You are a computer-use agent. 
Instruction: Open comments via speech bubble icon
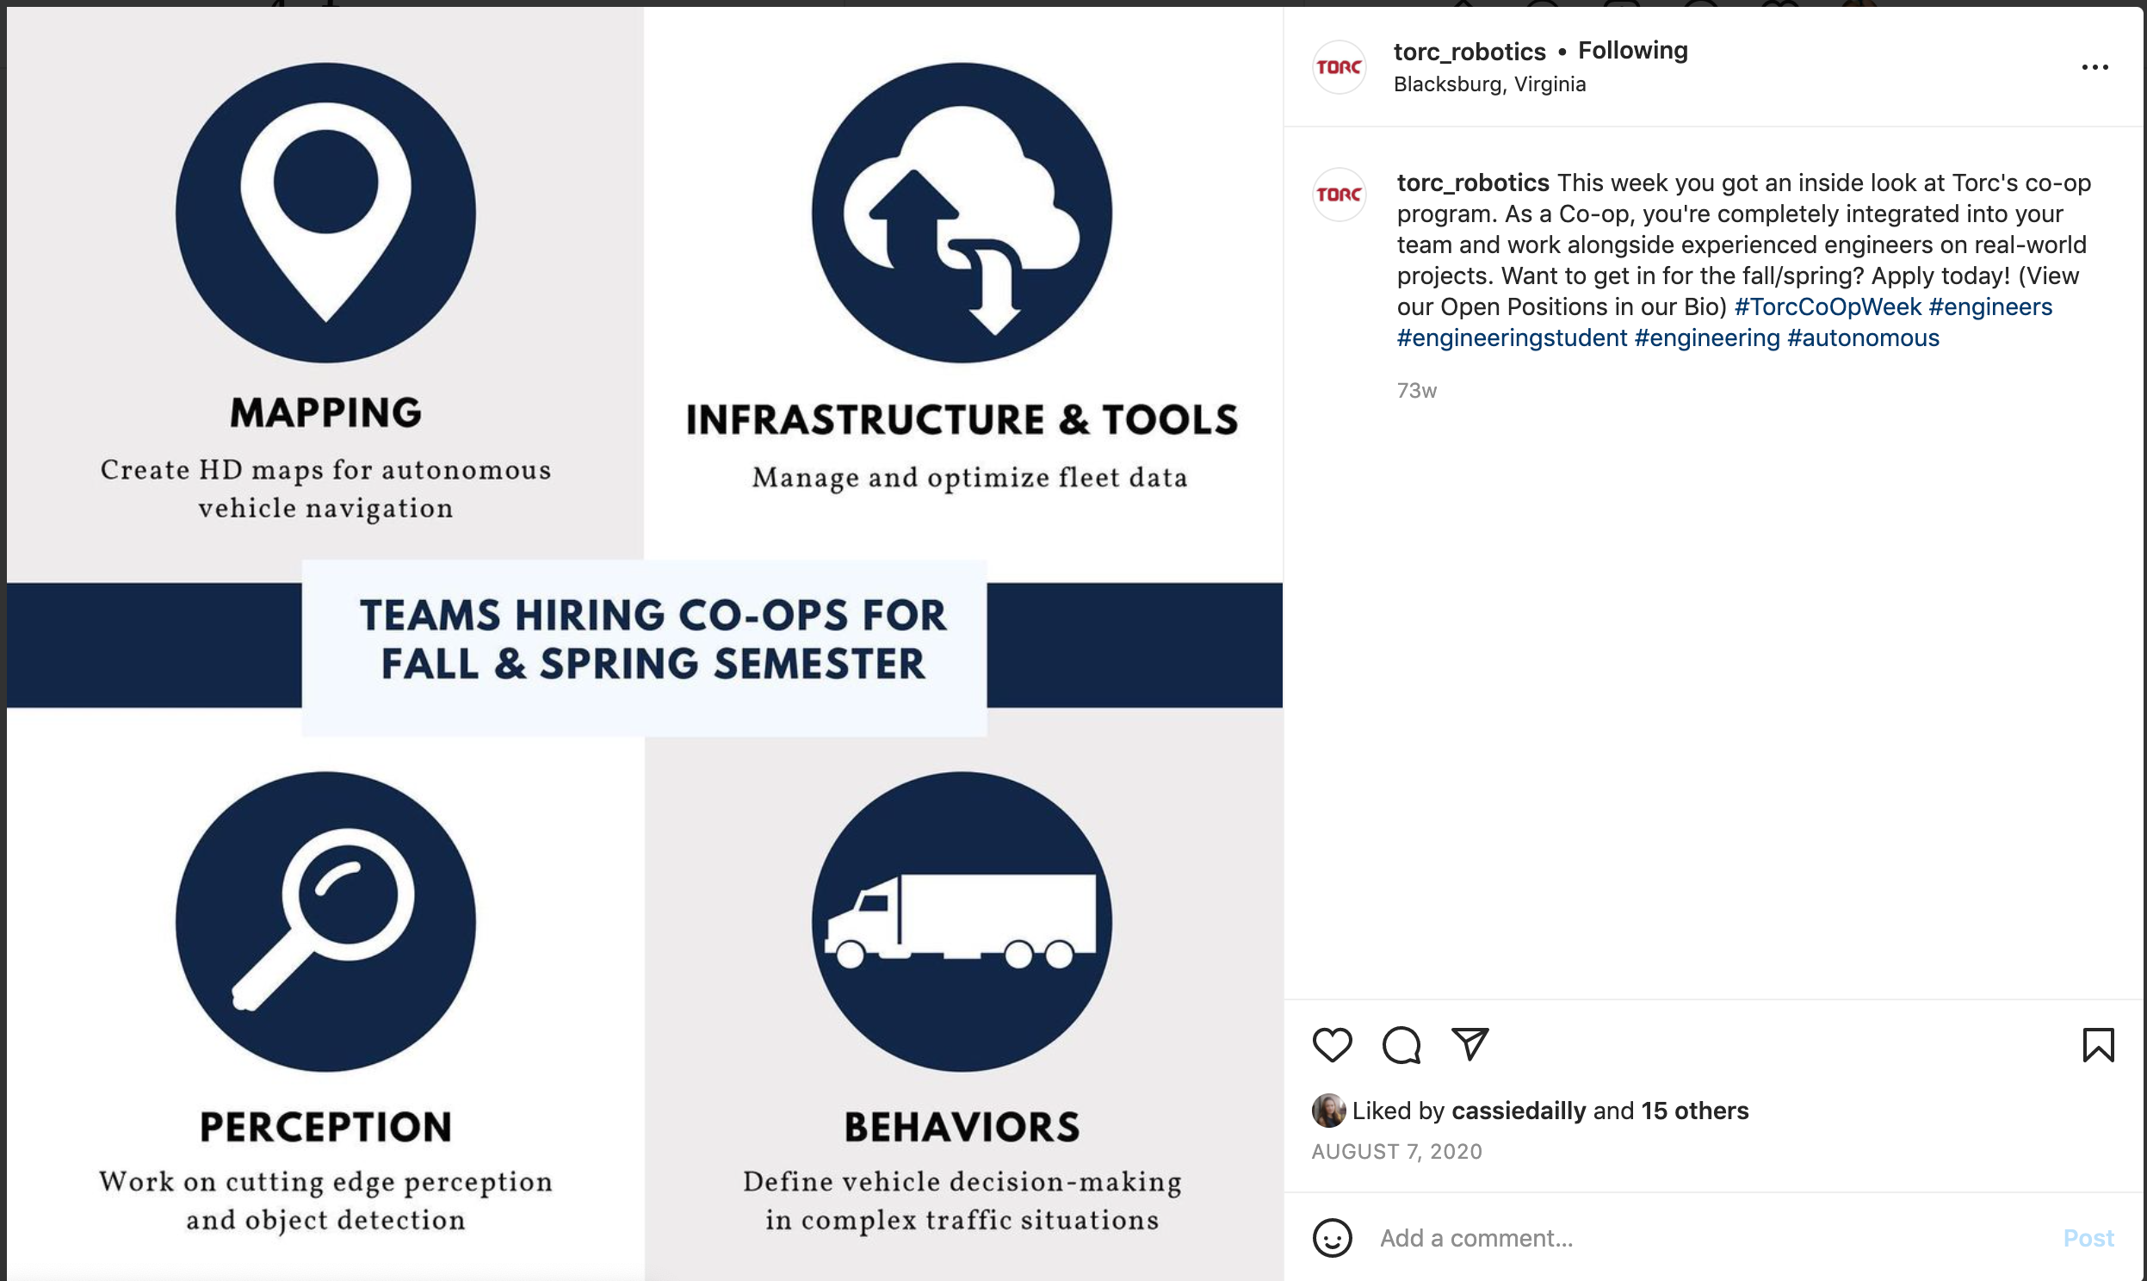point(1401,1045)
